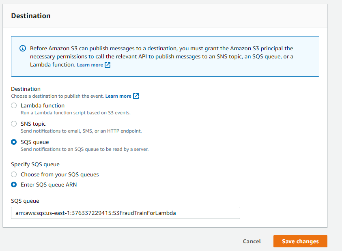This screenshot has height=251, width=342.
Task: Select the Lambda function destination option
Action: pyautogui.click(x=14, y=105)
